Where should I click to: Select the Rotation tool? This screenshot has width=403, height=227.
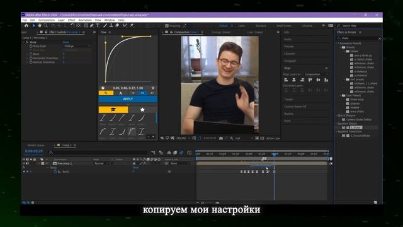[x=72, y=25]
